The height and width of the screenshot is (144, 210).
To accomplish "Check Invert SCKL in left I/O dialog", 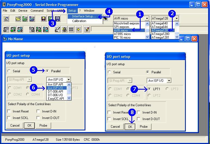I will tap(9, 118).
